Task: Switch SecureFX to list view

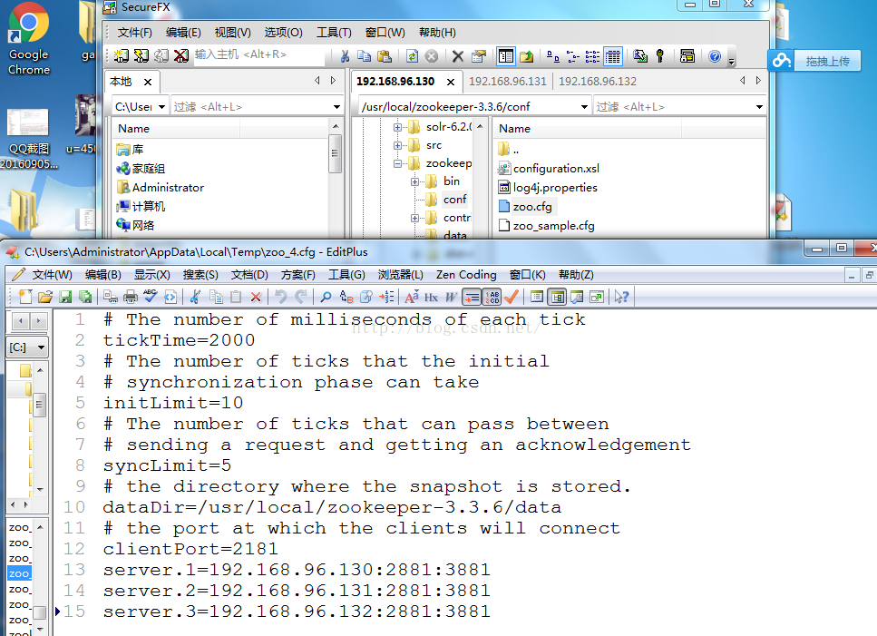Action: pyautogui.click(x=592, y=56)
